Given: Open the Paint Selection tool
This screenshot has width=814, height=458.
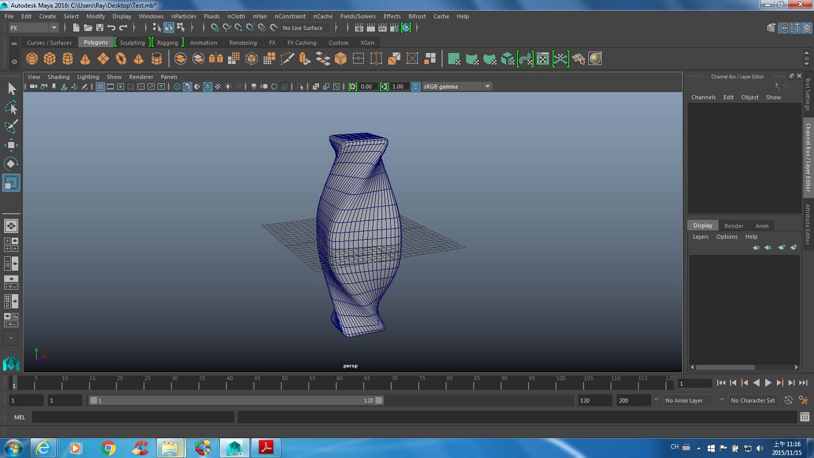Looking at the screenshot, I should point(11,126).
